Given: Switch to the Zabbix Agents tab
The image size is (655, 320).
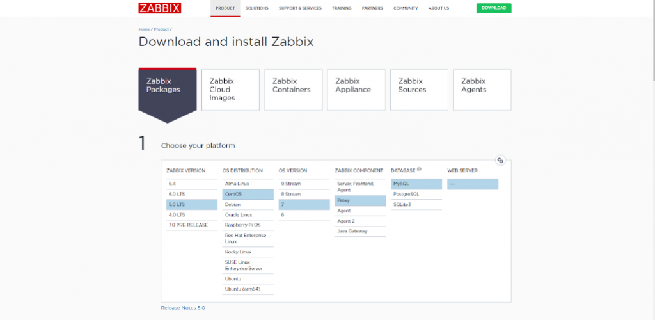Looking at the screenshot, I should (482, 90).
